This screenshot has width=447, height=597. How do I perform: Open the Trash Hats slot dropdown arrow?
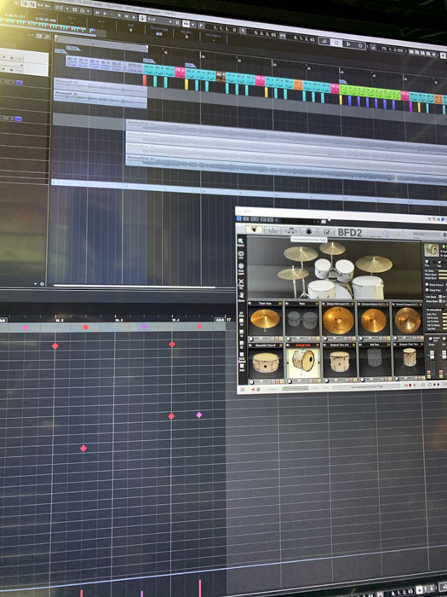[x=261, y=339]
